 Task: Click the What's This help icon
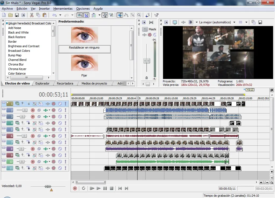click(x=156, y=15)
